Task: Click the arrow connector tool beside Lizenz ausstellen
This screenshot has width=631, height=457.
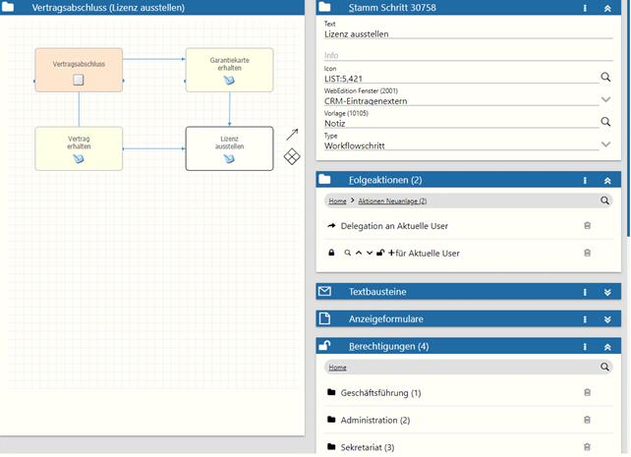Action: click(x=292, y=135)
